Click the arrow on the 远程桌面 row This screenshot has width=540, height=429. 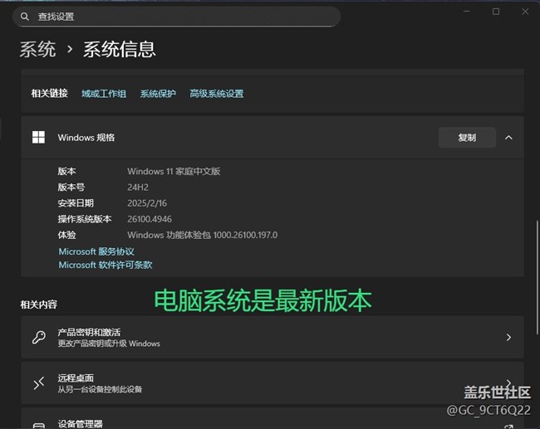click(x=508, y=383)
